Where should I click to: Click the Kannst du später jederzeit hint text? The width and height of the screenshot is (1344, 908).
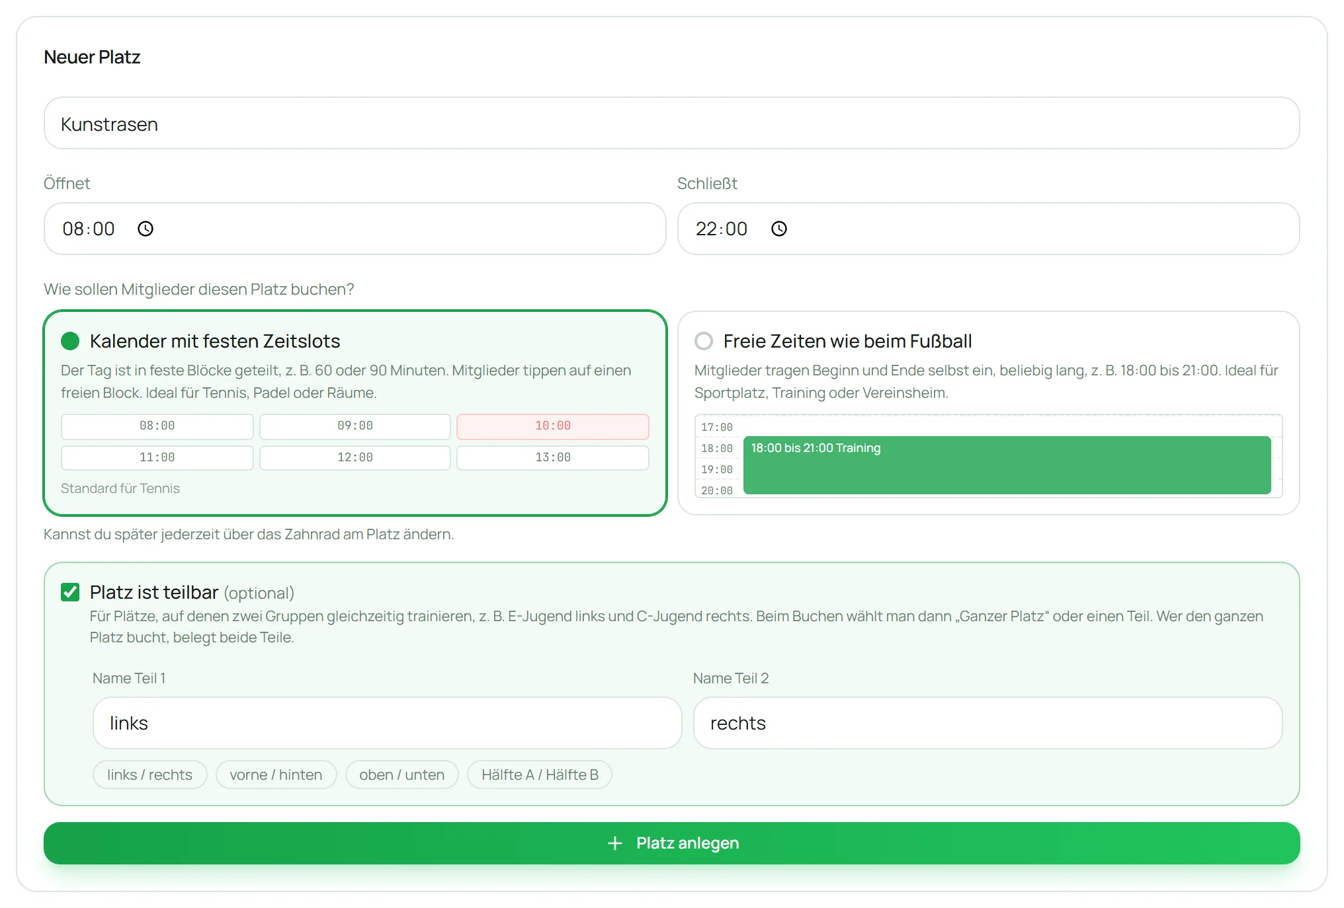pos(249,534)
